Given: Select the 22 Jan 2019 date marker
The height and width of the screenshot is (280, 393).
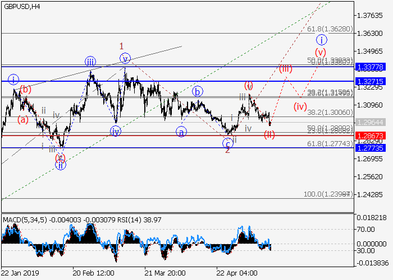Looking at the screenshot, I should (x=19, y=273).
